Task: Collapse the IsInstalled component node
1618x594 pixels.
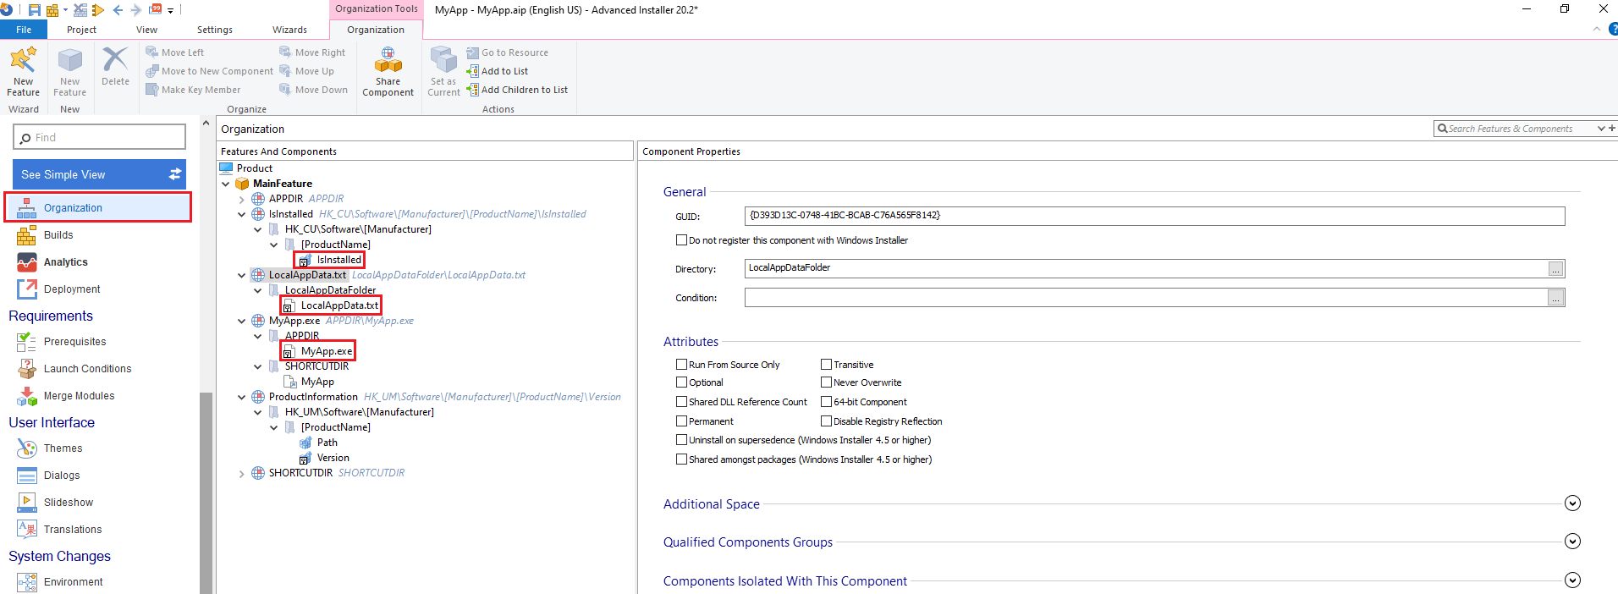Action: pyautogui.click(x=242, y=214)
